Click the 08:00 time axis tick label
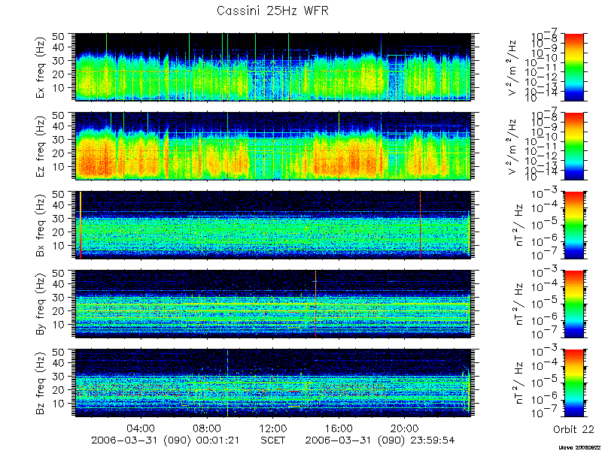Viewport: 602px width, 451px height. (208, 428)
